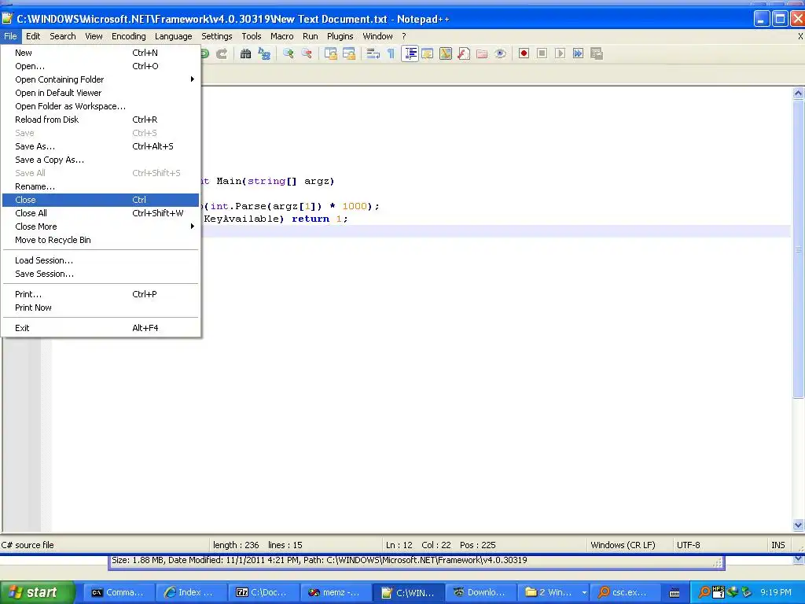
Task: Toggle the monitoring eye icon
Action: [500, 53]
